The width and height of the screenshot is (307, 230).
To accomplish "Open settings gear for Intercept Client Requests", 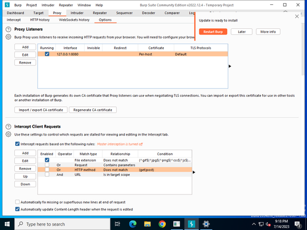I will click(8, 134).
